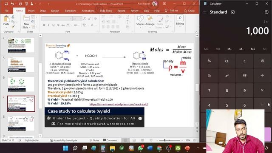The height and width of the screenshot is (153, 272).
Task: Open the drravirawat.wordpress.com/react-calc link
Action: click(x=119, y=104)
